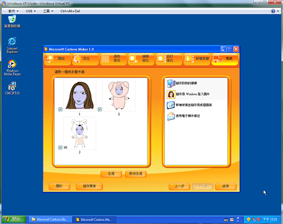The height and width of the screenshot is (224, 283).
Task: Switch to the 定位 step tab
Action: click(85, 59)
